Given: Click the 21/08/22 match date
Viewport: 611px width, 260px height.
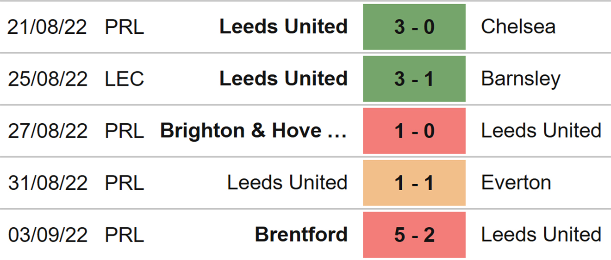Looking at the screenshot, I should tap(47, 27).
